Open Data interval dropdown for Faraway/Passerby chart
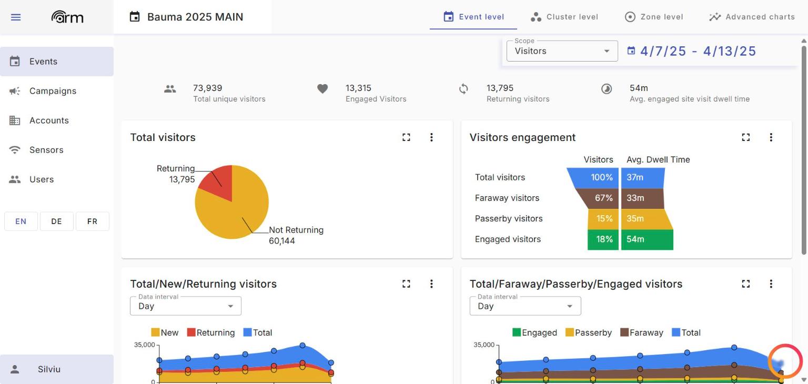808x384 pixels. 525,306
